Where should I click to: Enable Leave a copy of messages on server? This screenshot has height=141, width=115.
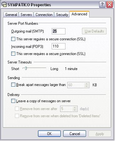(13, 101)
